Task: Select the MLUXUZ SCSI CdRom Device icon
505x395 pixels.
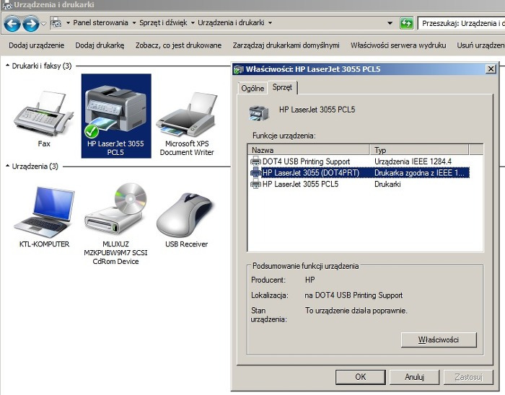Action: tap(115, 208)
